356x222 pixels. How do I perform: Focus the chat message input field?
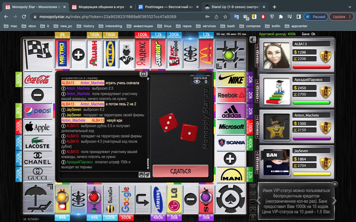point(99,175)
